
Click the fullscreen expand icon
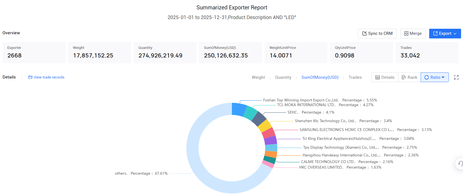pyautogui.click(x=456, y=77)
